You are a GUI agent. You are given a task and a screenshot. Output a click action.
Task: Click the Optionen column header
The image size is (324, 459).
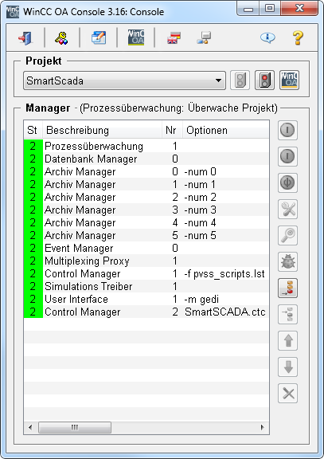pyautogui.click(x=225, y=130)
